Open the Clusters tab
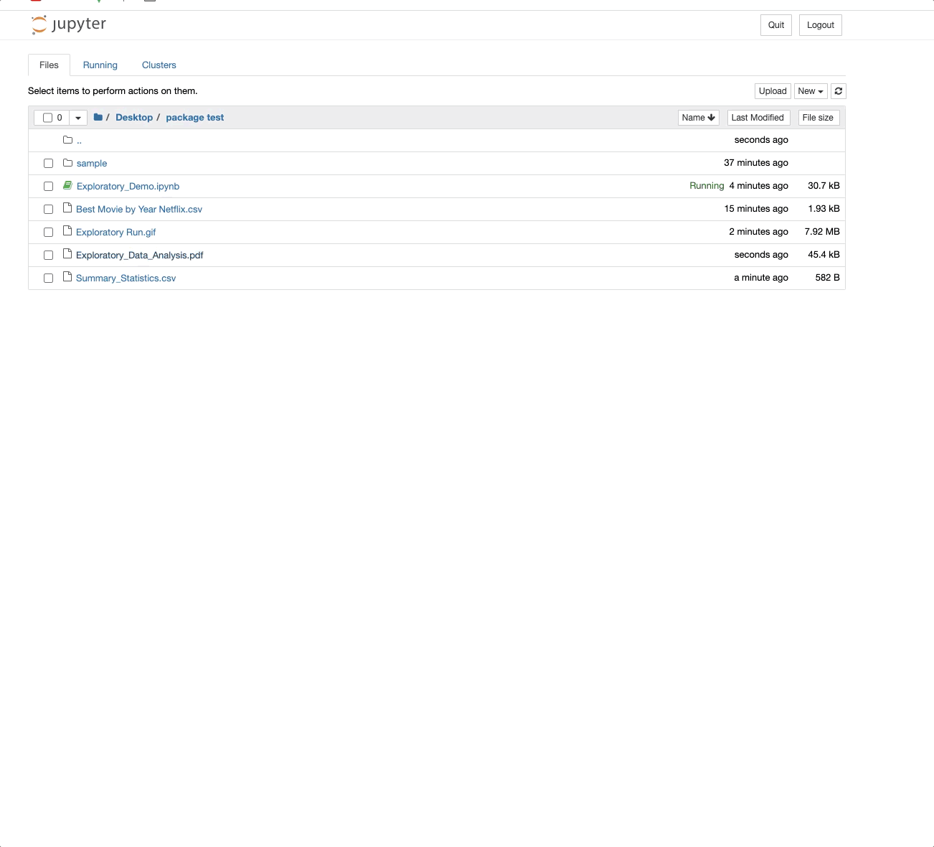The width and height of the screenshot is (934, 847). (x=159, y=65)
